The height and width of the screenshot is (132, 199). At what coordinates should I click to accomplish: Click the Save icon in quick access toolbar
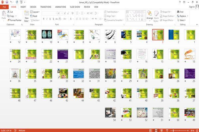point(7,2)
